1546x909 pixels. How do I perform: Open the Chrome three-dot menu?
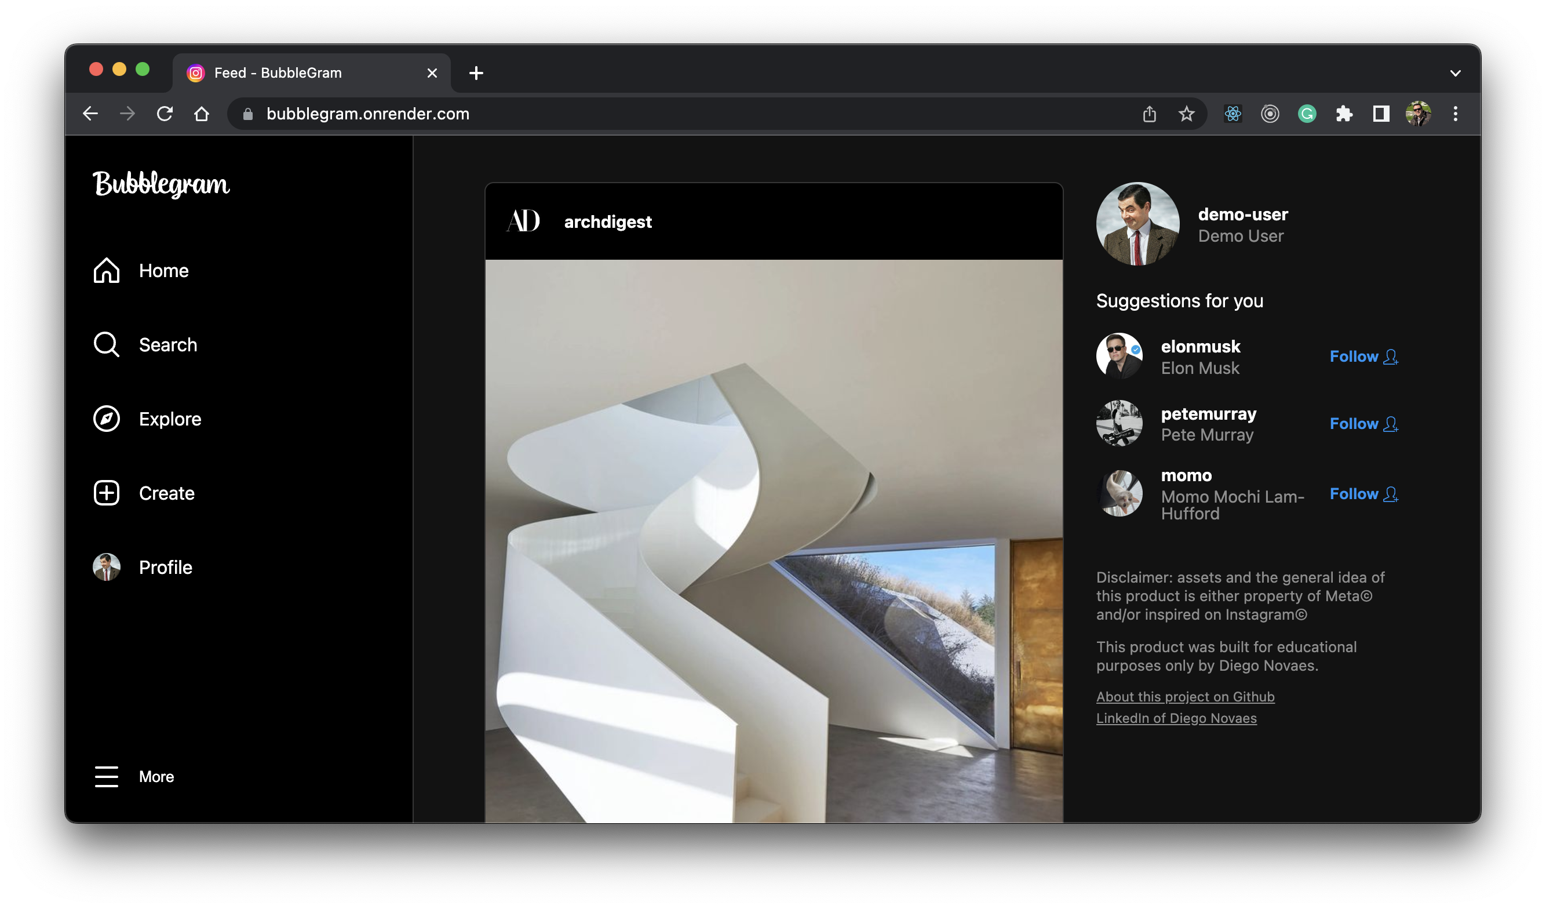coord(1455,114)
